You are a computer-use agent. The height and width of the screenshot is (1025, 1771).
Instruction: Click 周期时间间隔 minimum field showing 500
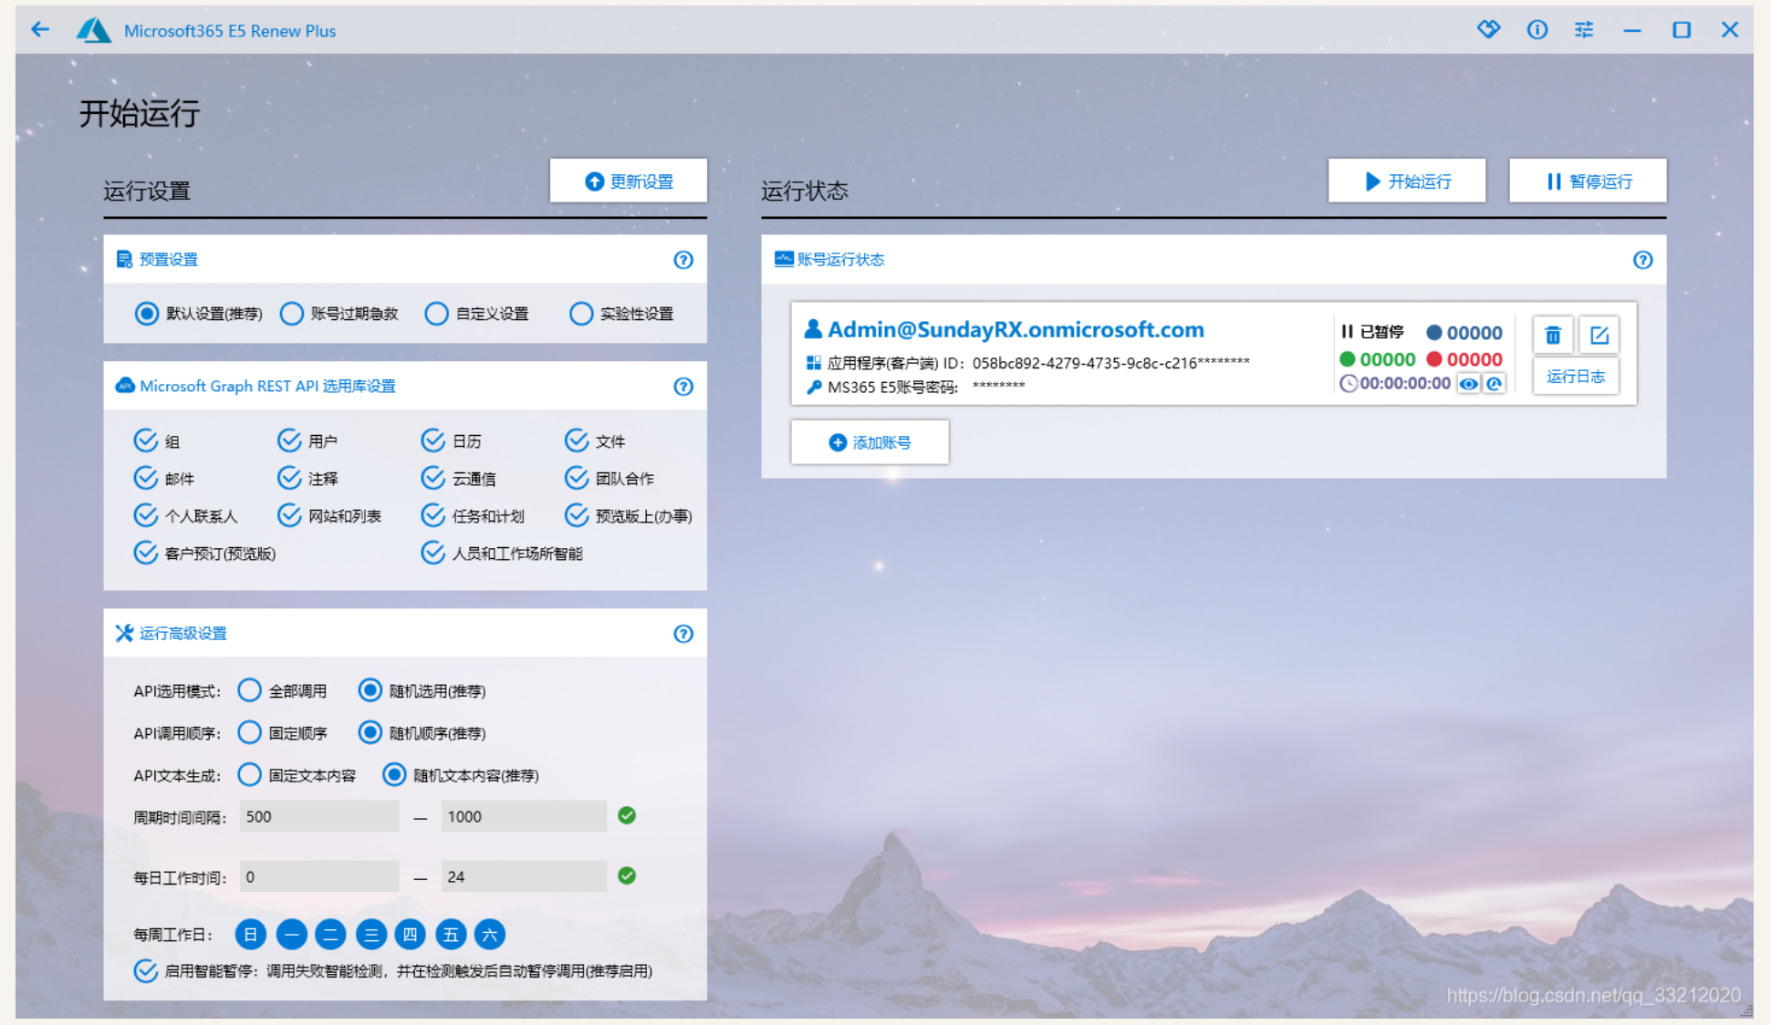(x=319, y=816)
